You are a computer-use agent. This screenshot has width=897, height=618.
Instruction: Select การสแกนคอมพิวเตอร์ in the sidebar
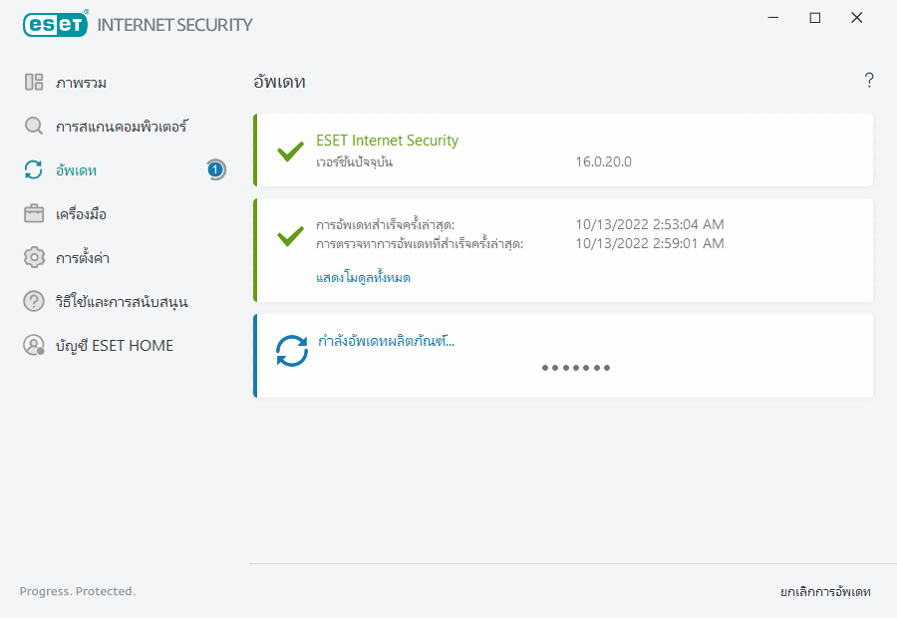pyautogui.click(x=122, y=127)
